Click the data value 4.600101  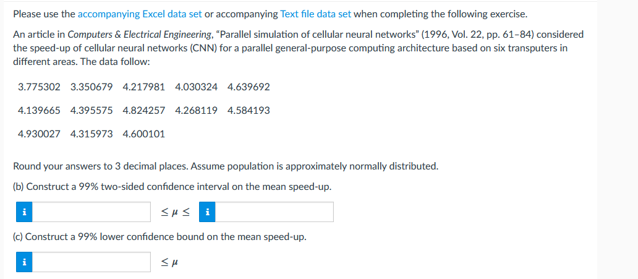click(x=143, y=134)
